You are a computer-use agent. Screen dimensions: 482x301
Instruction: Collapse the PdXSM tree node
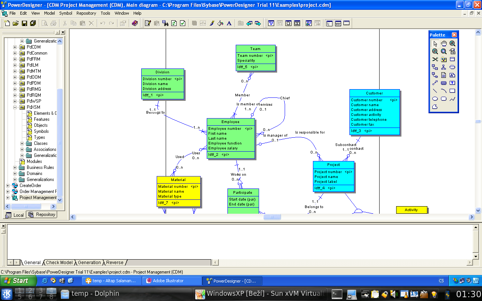[15, 107]
